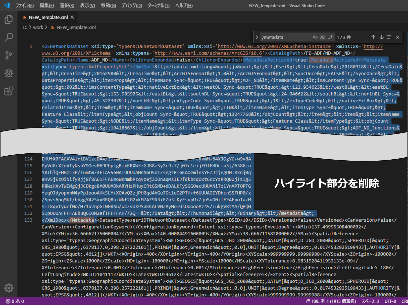Screen dimensions: 408x305
Task: Toggle Match Case in find widget
Action: point(315,37)
